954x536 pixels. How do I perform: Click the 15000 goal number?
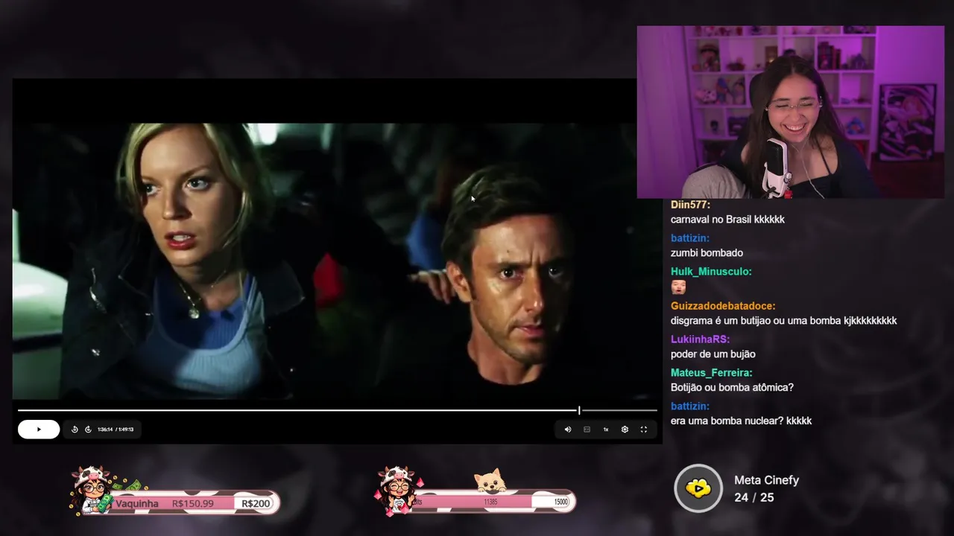point(560,502)
